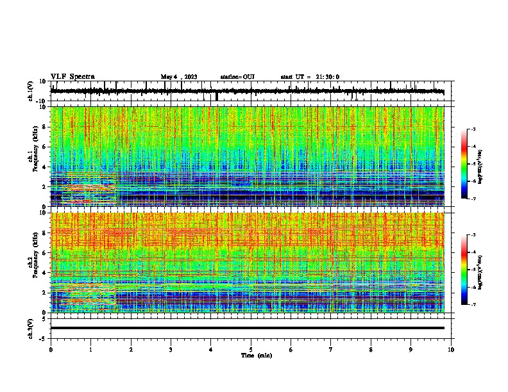Click the ch.2 spectrogram color scale bar
The width and height of the screenshot is (508, 392).
coord(464,270)
